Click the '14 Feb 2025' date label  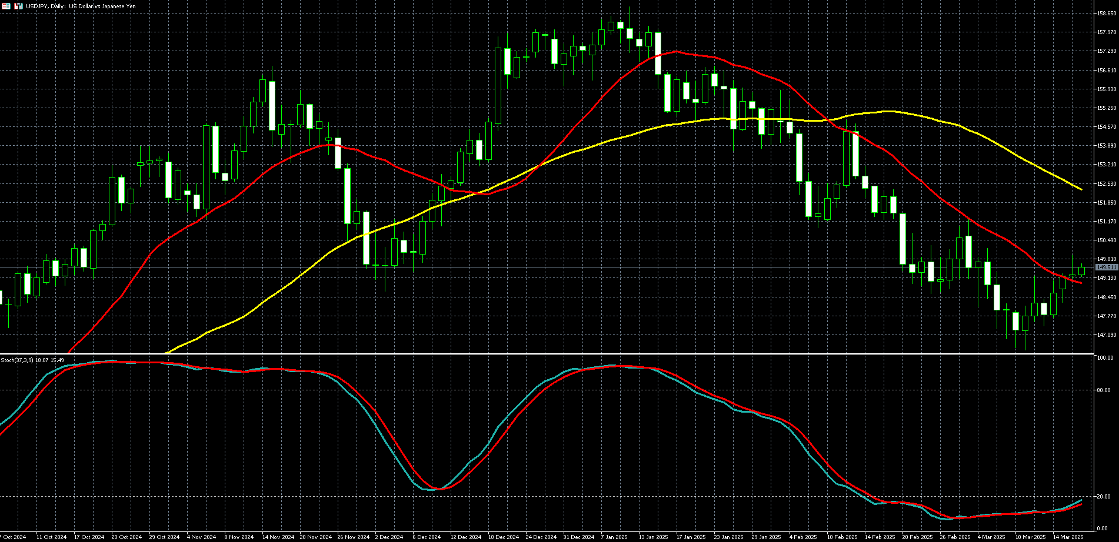tap(880, 537)
